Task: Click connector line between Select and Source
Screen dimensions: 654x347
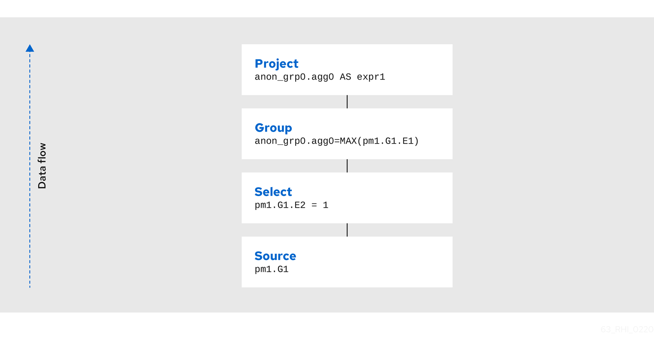Action: click(347, 230)
